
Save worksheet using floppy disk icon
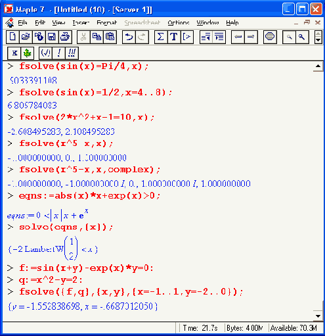[52, 37]
